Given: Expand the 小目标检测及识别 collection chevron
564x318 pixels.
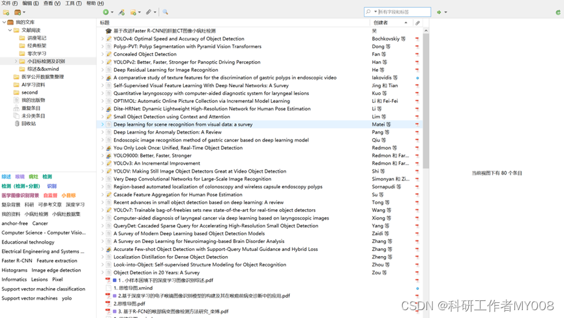Looking at the screenshot, I should [16, 61].
